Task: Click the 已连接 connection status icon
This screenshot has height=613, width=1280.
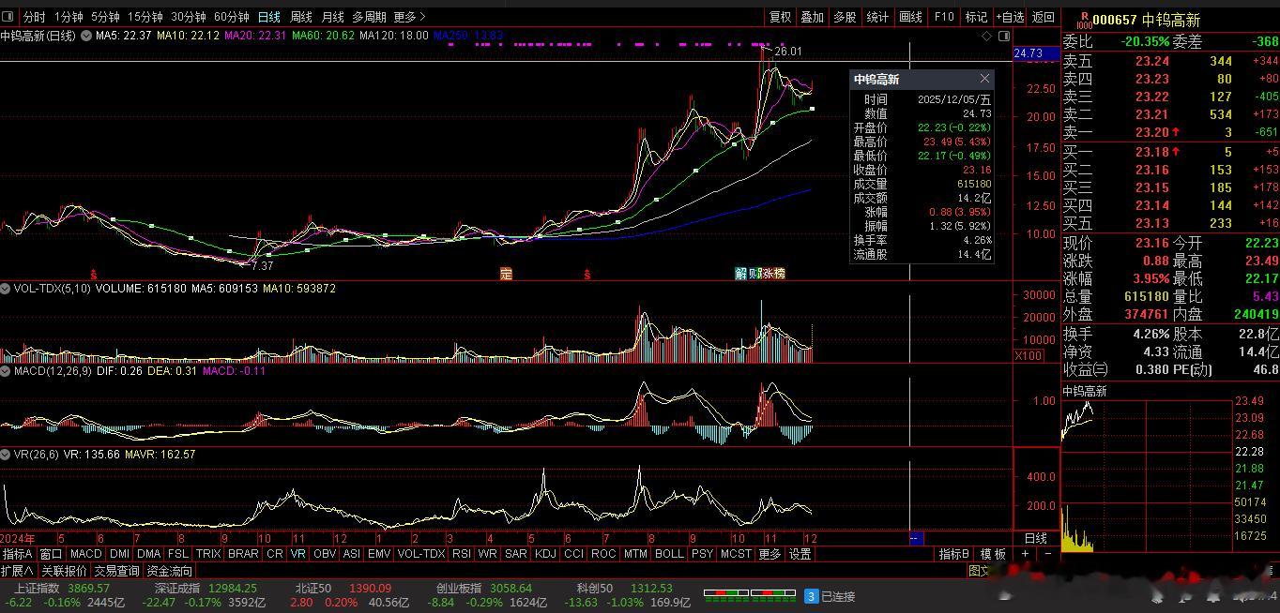Action: pyautogui.click(x=812, y=596)
